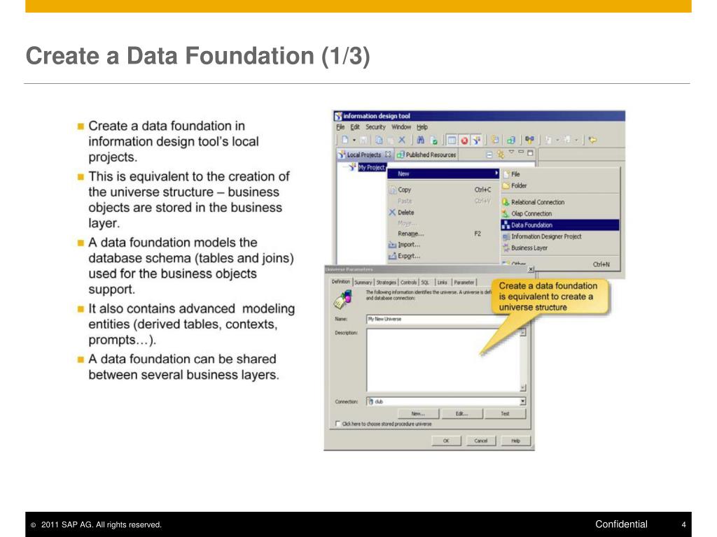Open the Help menu
Image resolution: width=717 pixels, height=537 pixels.
tap(422, 127)
